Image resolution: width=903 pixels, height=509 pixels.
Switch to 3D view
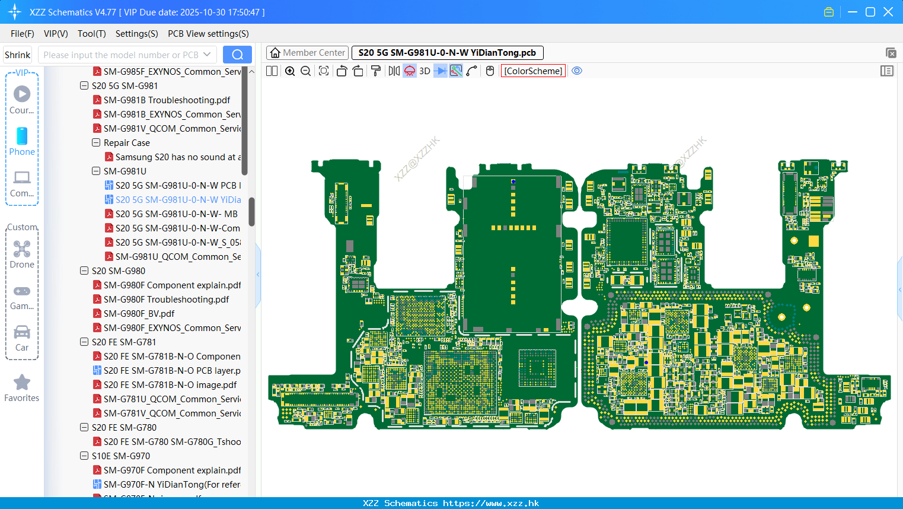pyautogui.click(x=425, y=71)
